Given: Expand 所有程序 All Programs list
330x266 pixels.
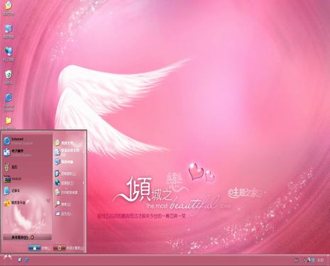Looking at the screenshot, I should 27,237.
